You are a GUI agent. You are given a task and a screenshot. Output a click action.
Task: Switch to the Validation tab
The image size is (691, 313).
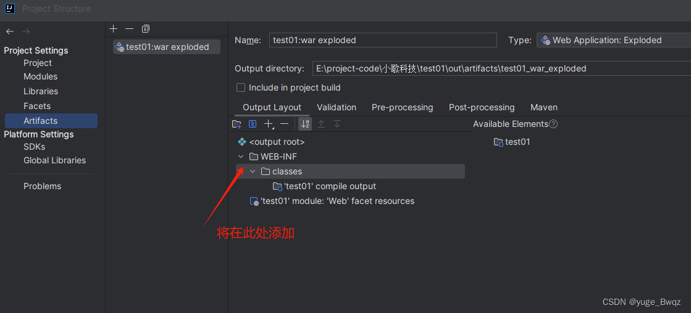click(337, 107)
